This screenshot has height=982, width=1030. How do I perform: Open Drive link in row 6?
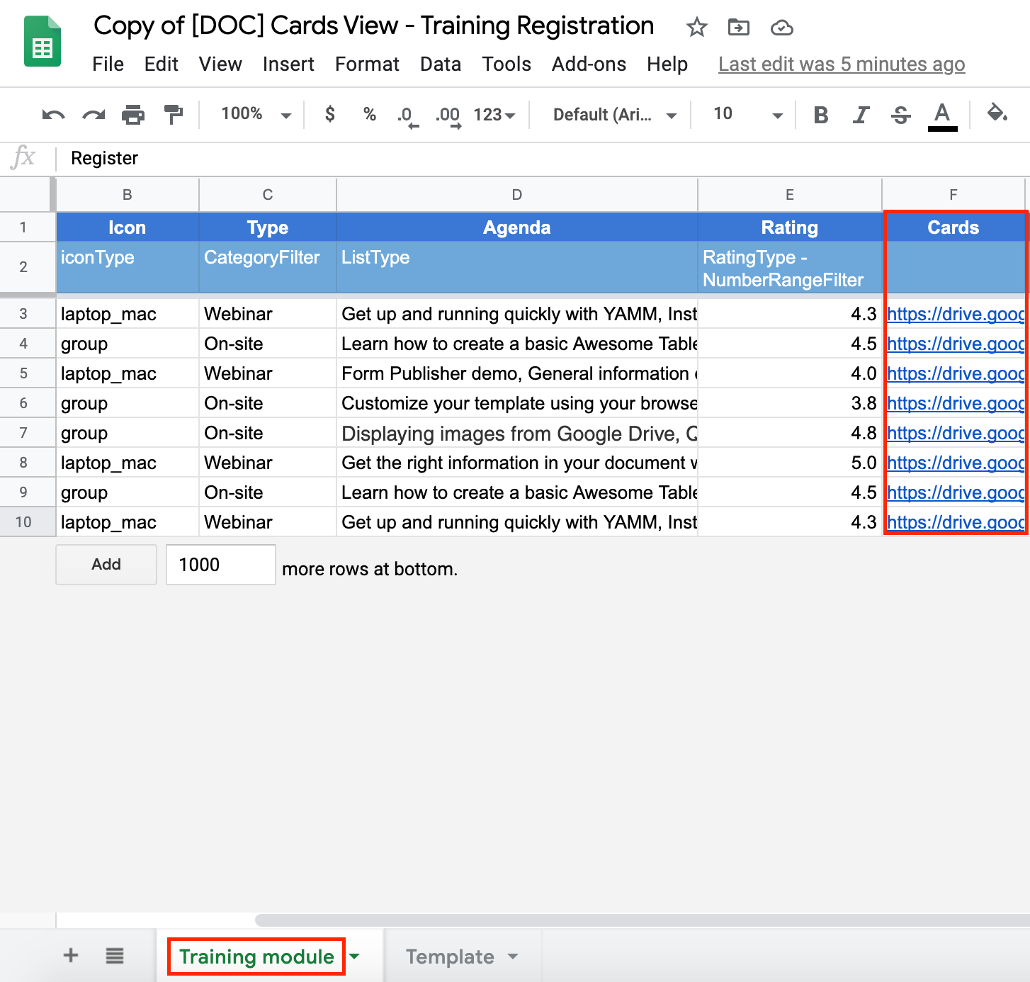coord(956,403)
